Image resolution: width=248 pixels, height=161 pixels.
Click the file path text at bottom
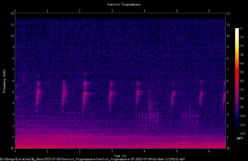92,159
